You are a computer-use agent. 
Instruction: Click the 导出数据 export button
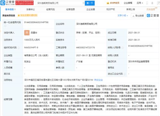point(138,16)
